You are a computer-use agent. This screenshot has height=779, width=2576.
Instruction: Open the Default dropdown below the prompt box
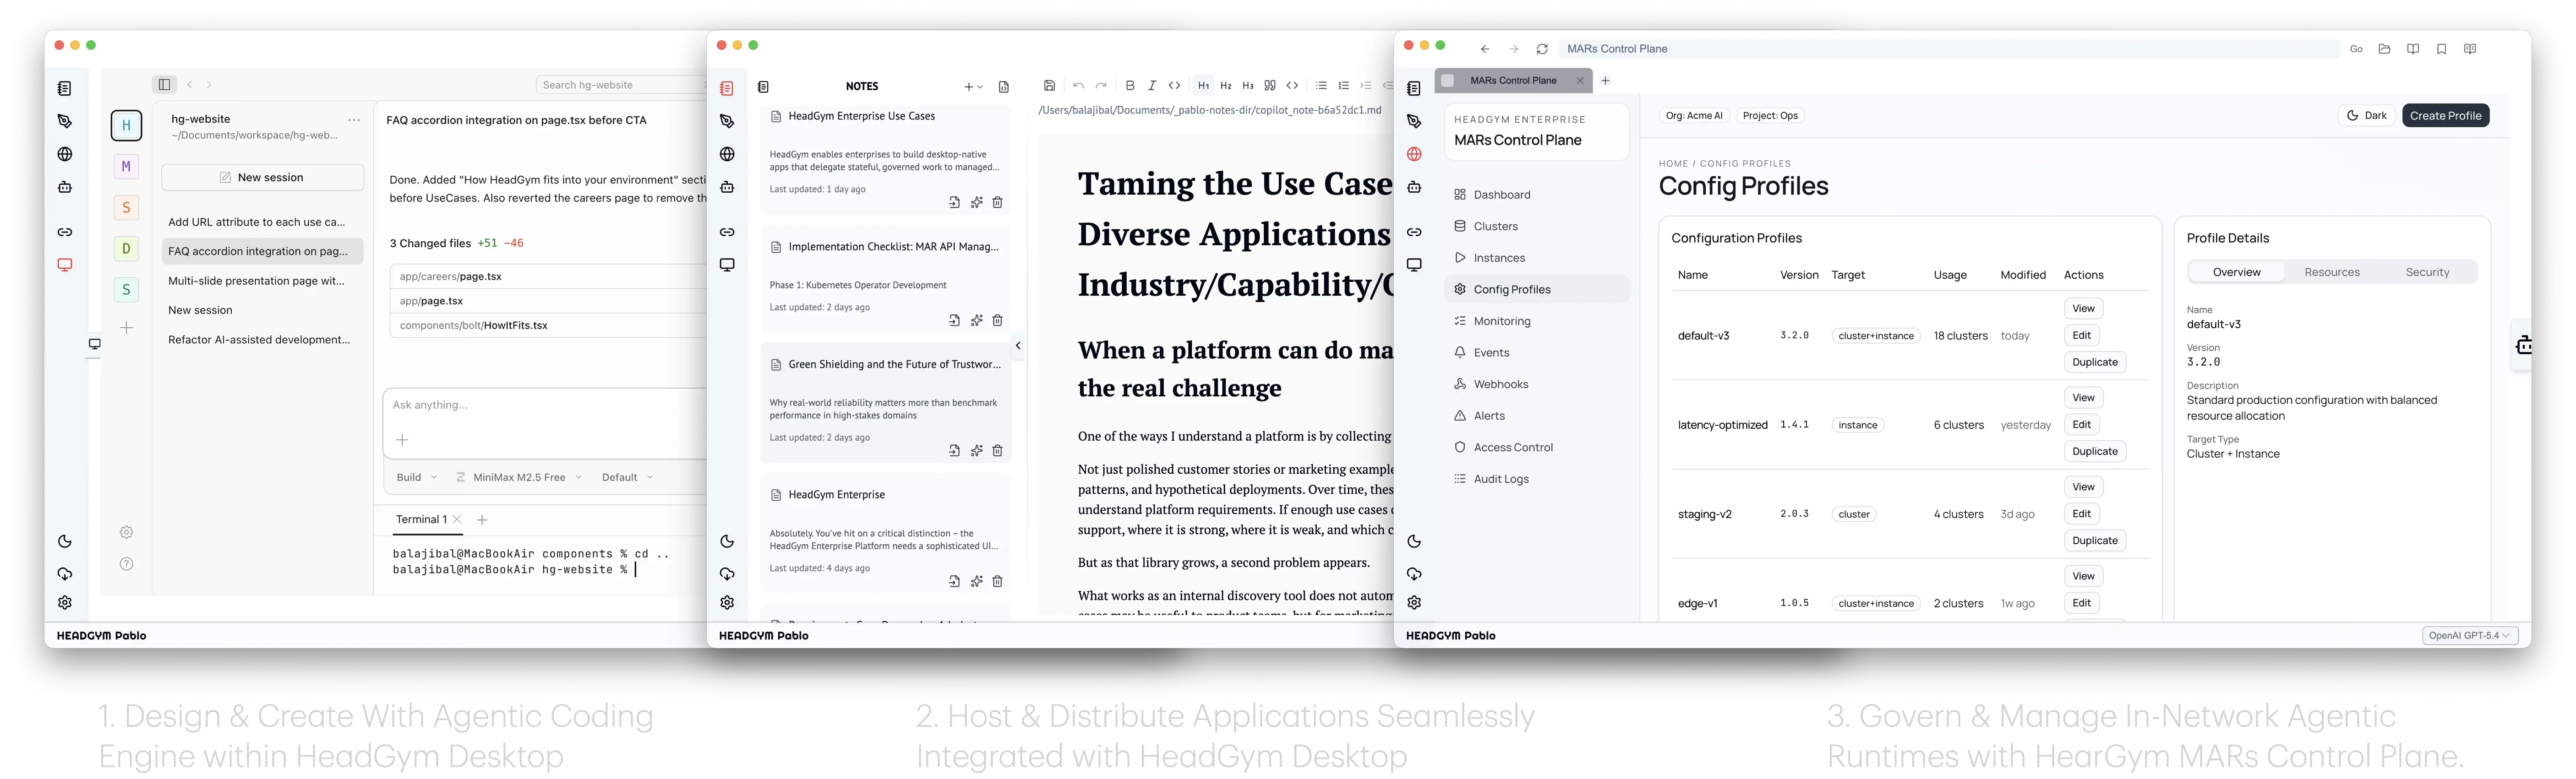[x=627, y=477]
